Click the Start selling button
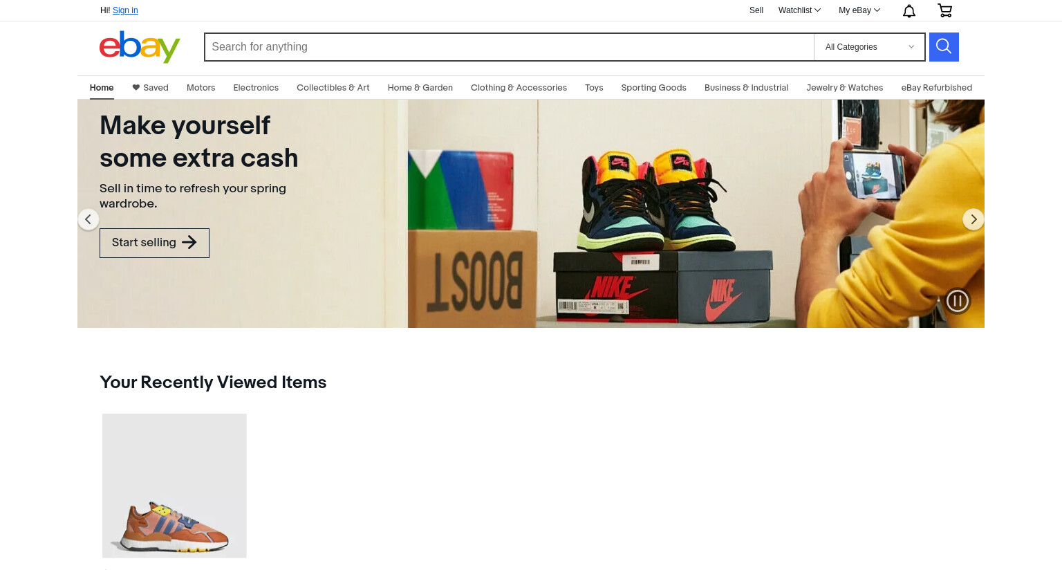 click(x=154, y=243)
